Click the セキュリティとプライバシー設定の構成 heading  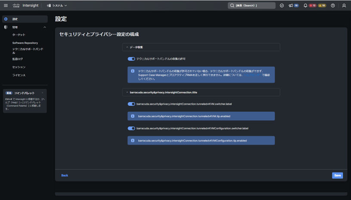99,34
